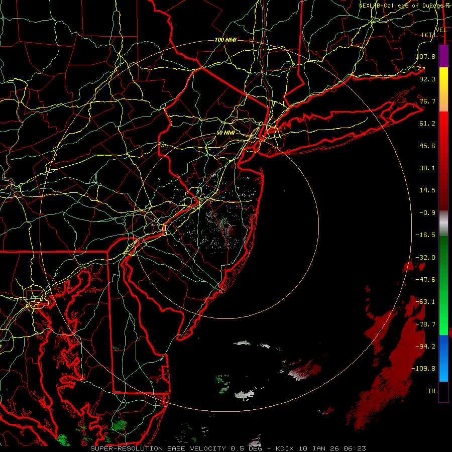Select the -109.8 velocity scale value

coord(423,369)
